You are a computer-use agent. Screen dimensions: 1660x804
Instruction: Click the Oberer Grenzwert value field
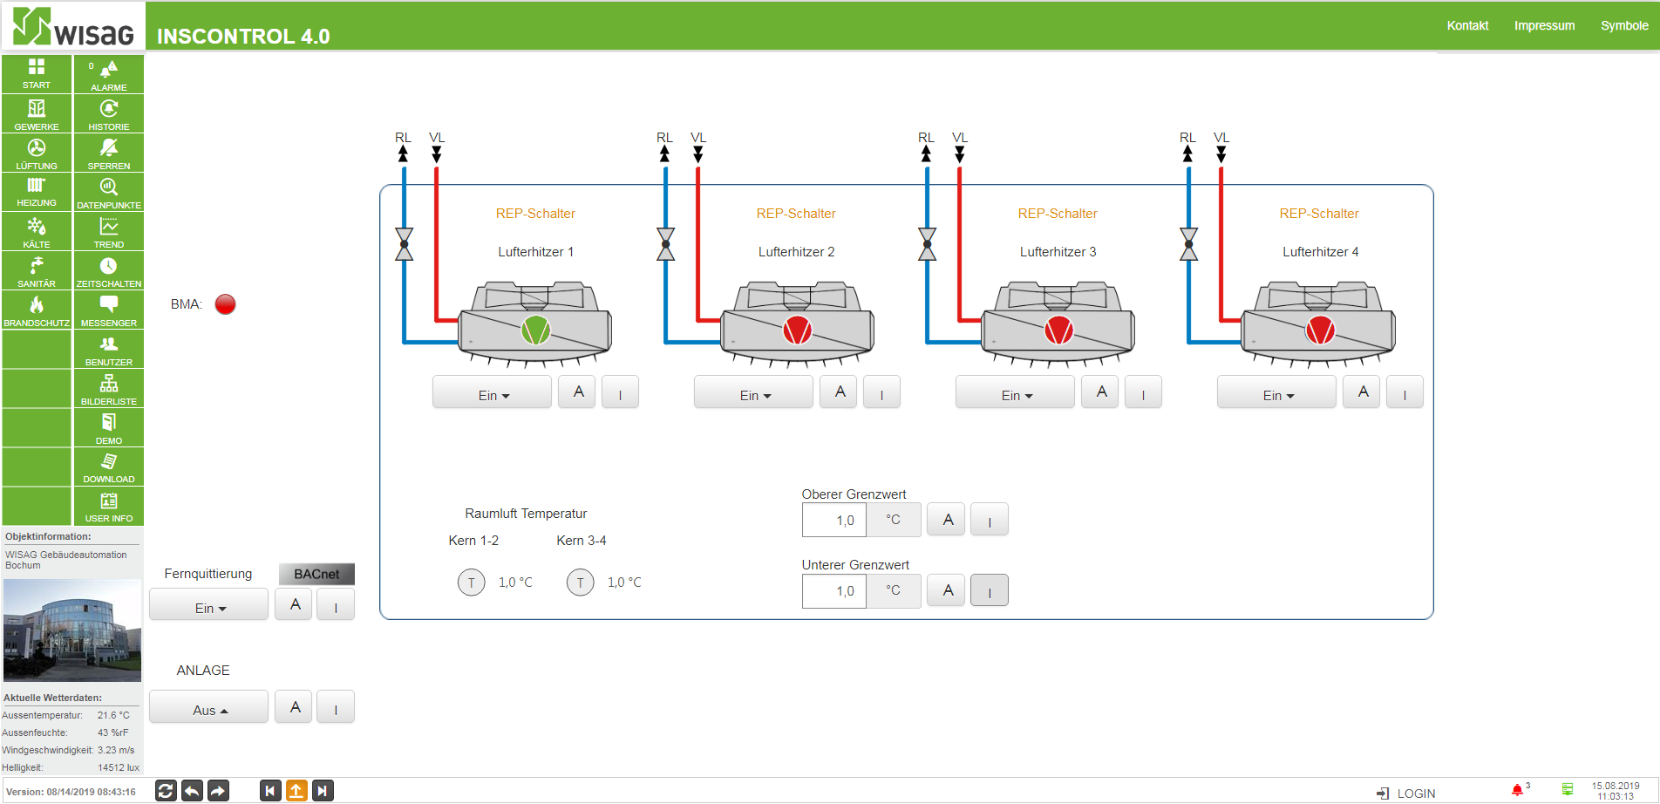click(x=834, y=520)
